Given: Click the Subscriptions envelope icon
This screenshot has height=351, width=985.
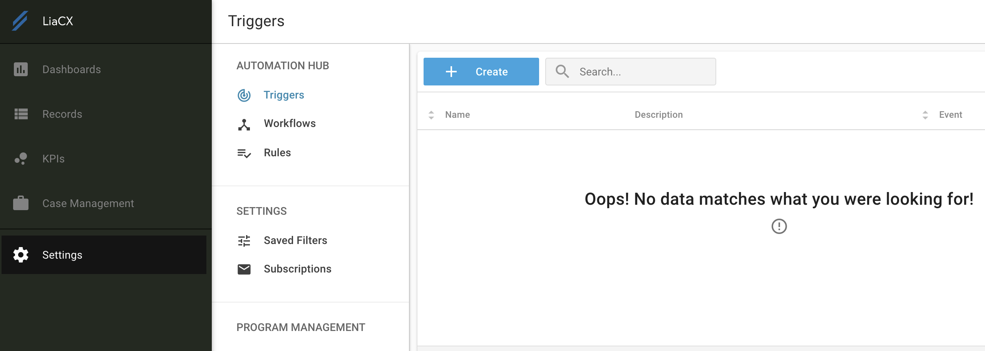Looking at the screenshot, I should [x=244, y=269].
